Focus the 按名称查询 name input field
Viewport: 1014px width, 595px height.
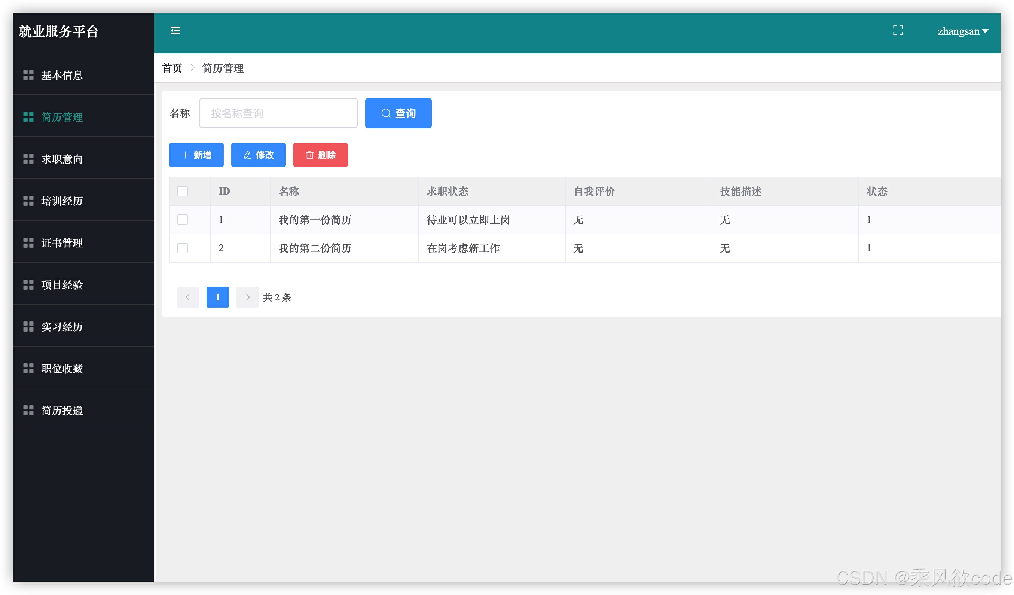pyautogui.click(x=278, y=113)
